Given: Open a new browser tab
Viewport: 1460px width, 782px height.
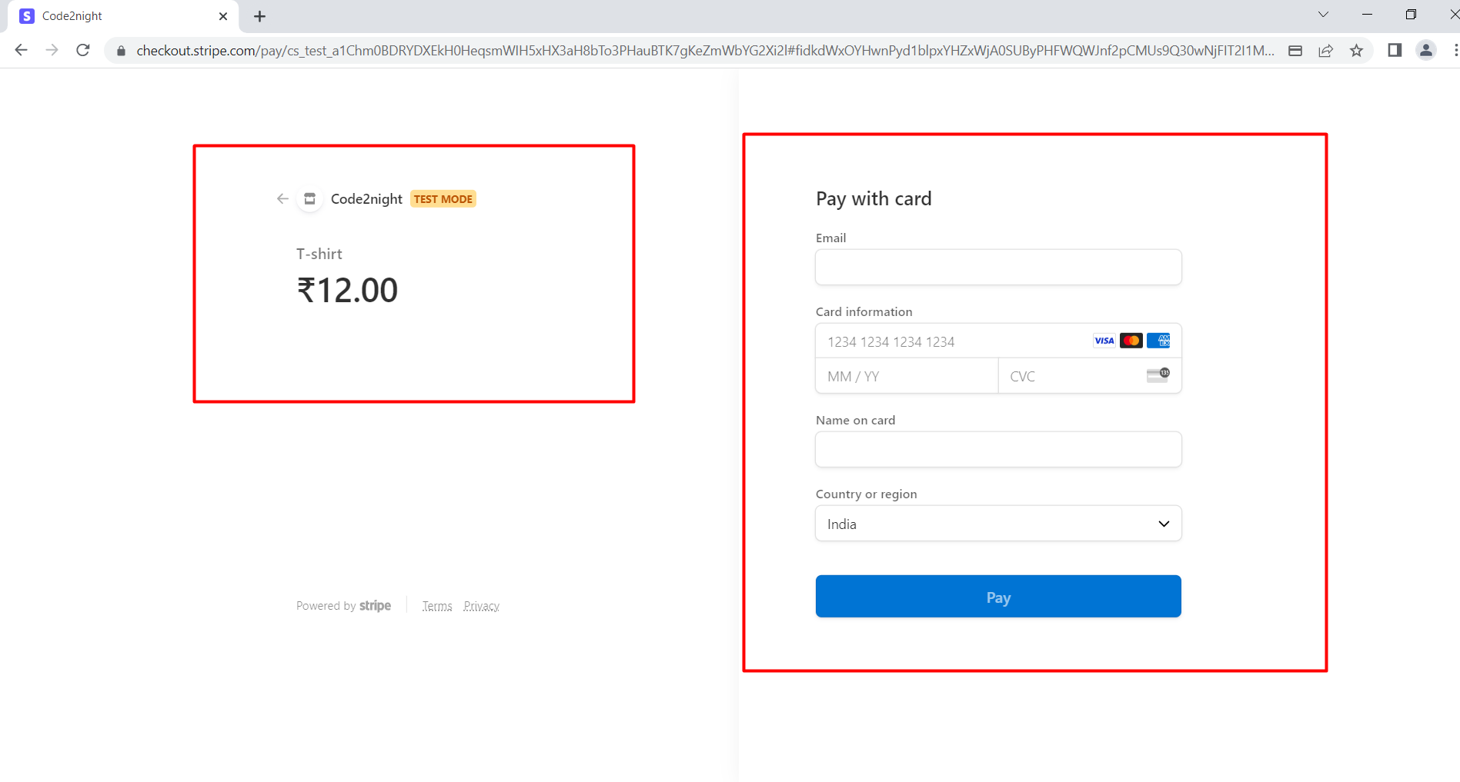Looking at the screenshot, I should click(x=259, y=16).
